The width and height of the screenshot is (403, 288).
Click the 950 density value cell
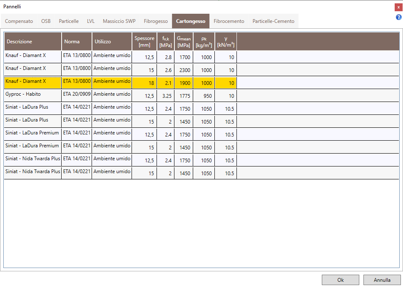[204, 96]
